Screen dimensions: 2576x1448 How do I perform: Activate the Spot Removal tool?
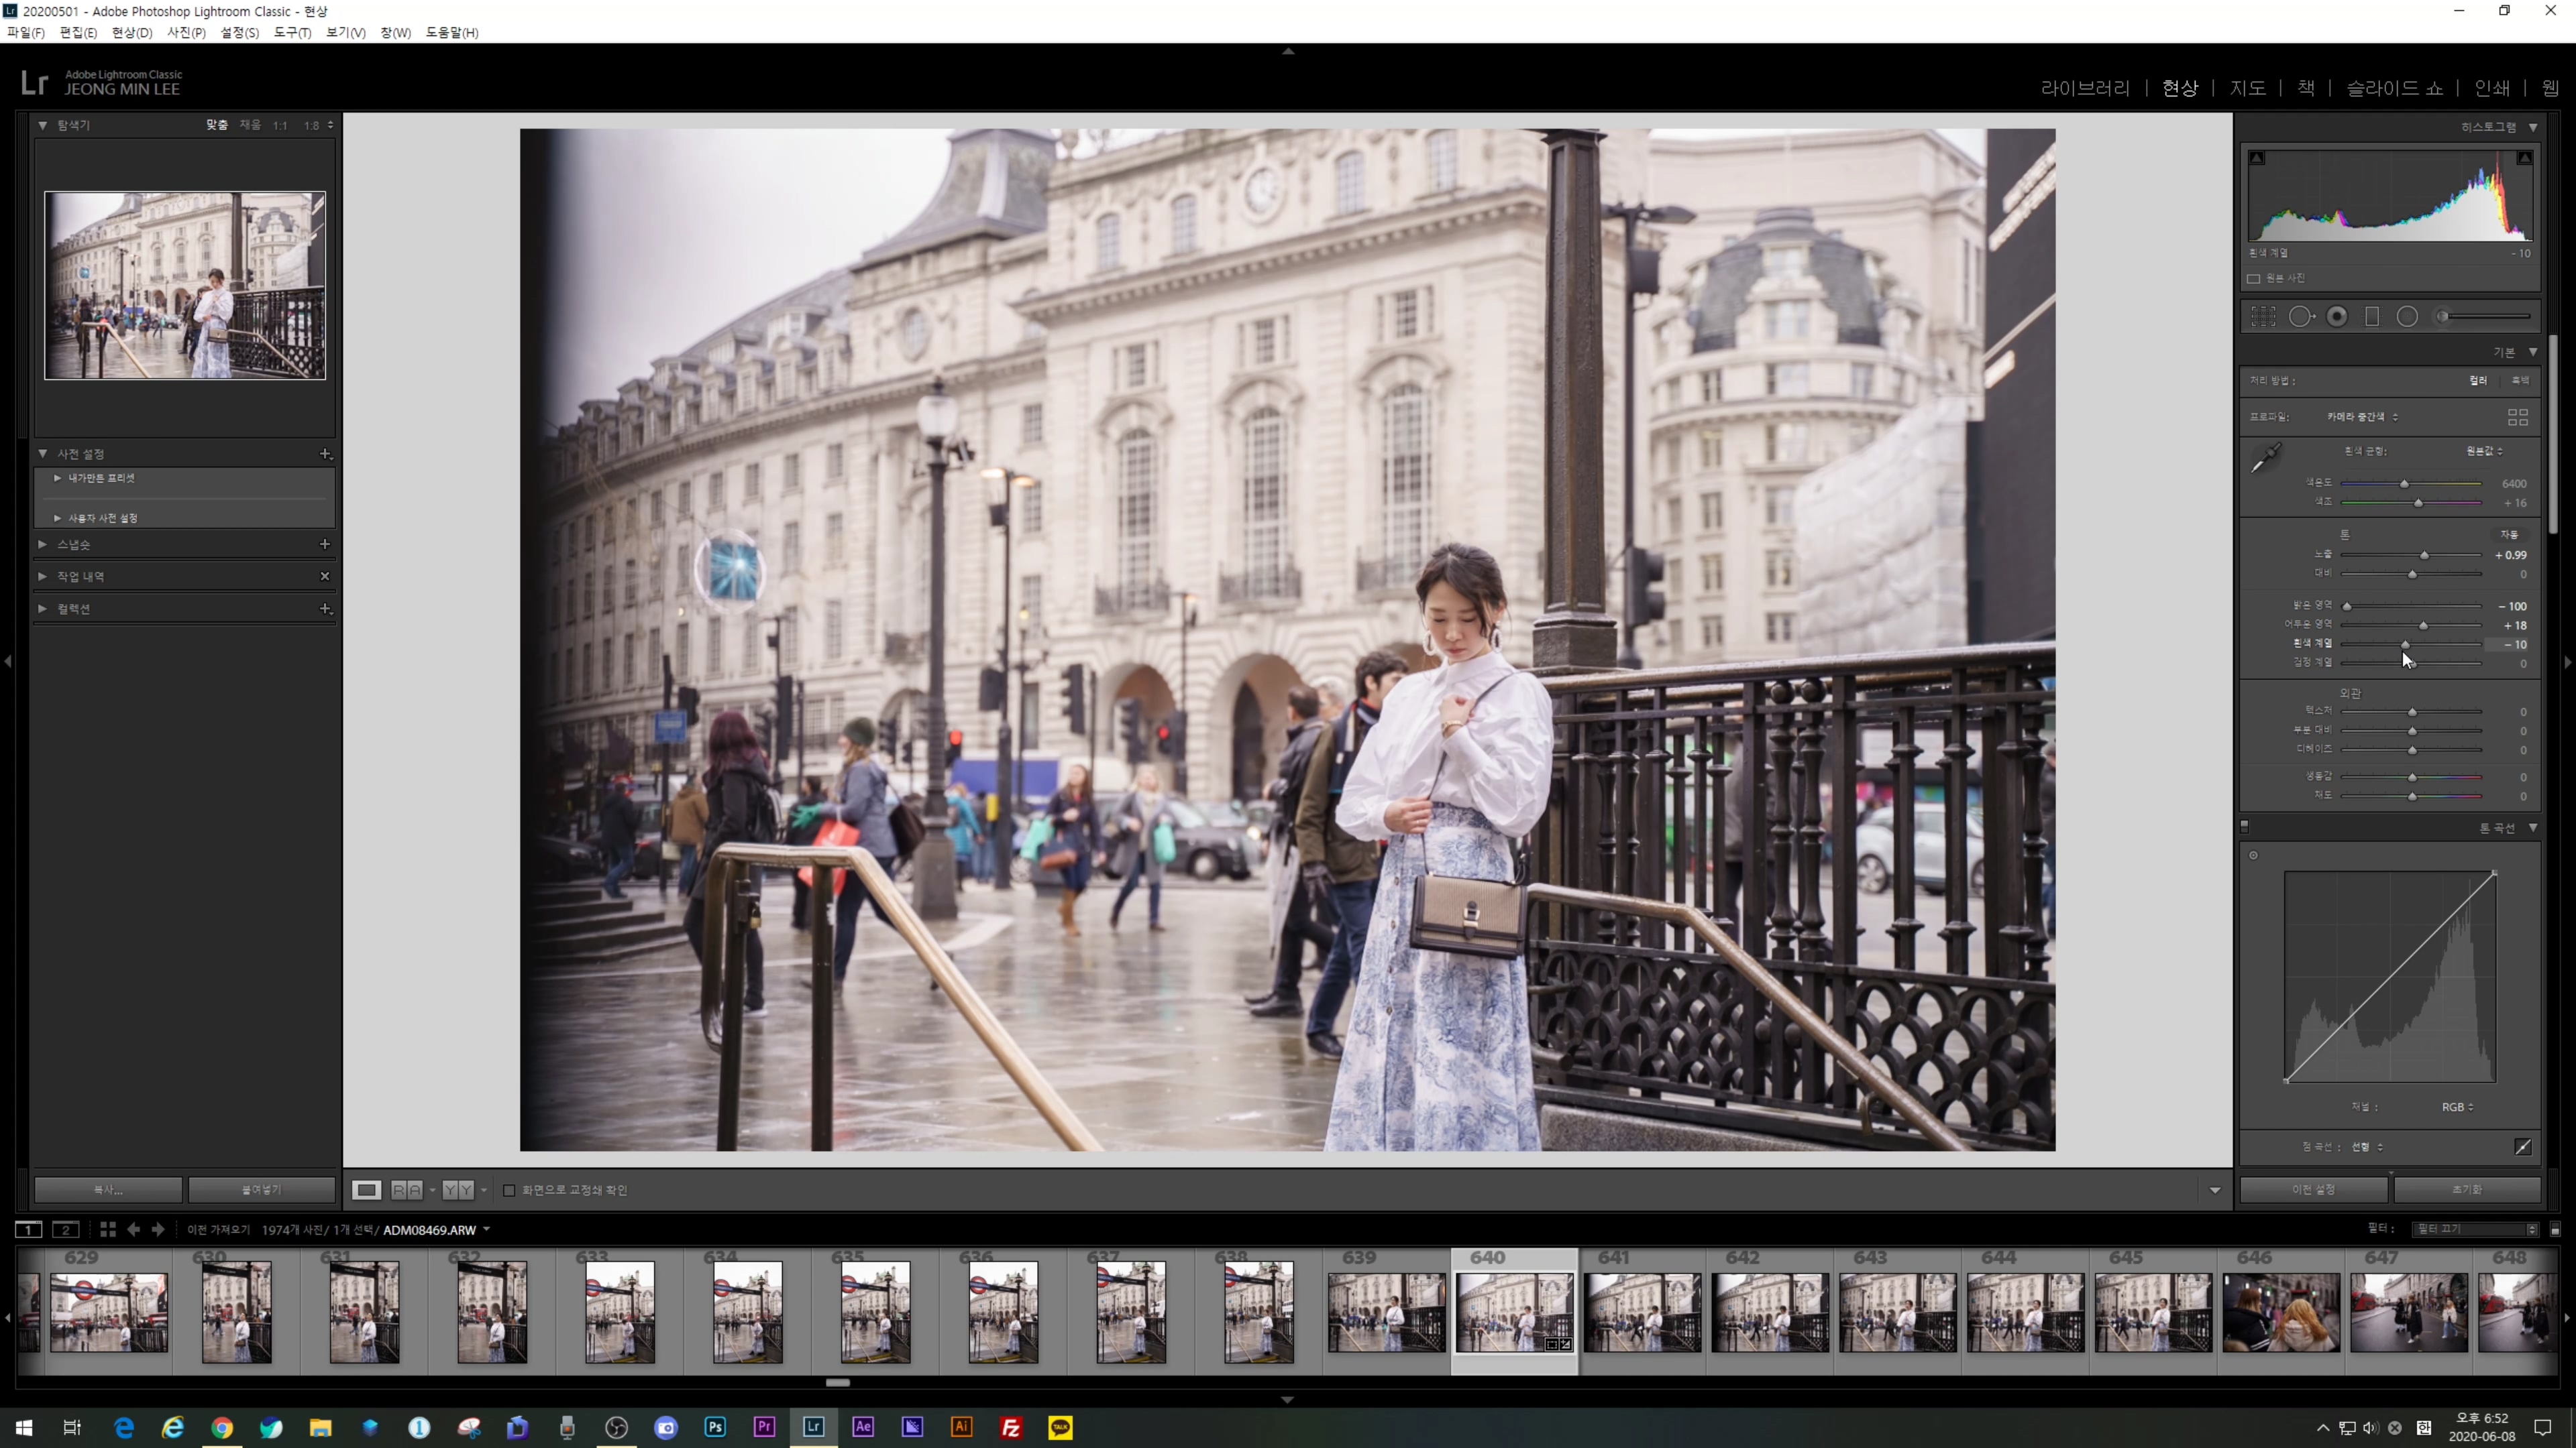click(x=2301, y=317)
